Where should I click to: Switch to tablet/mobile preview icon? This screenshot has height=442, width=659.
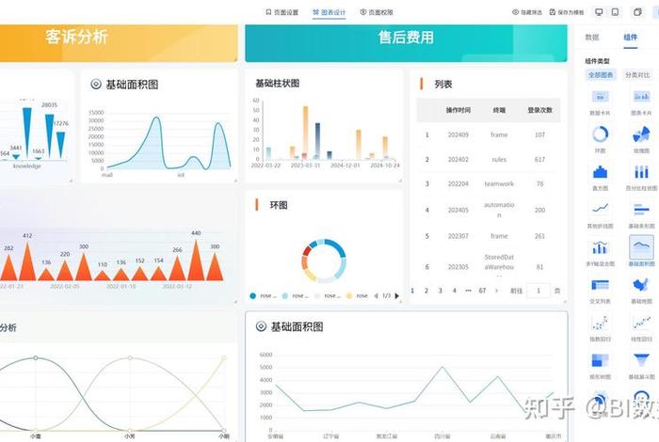pyautogui.click(x=615, y=12)
